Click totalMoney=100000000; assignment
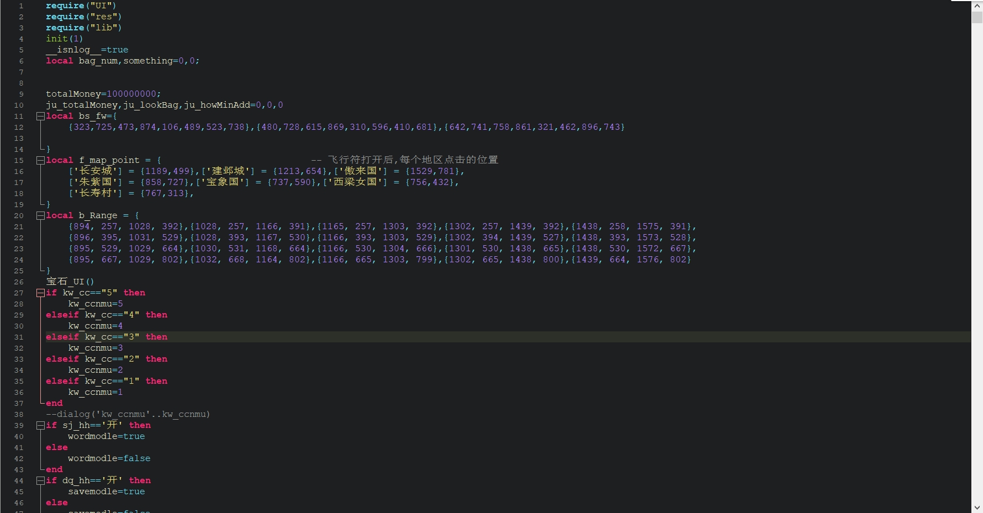 (x=103, y=94)
